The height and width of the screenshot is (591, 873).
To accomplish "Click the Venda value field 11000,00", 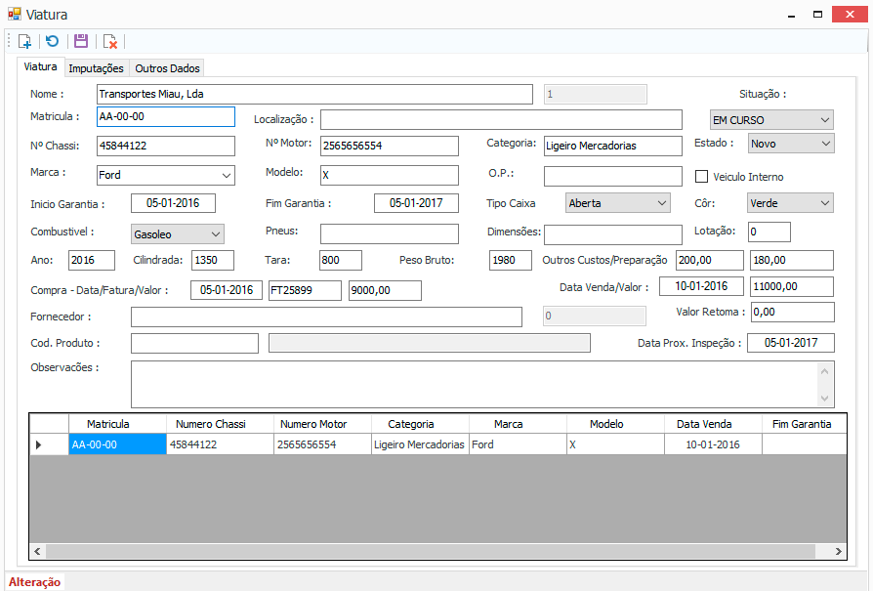I will click(x=792, y=286).
